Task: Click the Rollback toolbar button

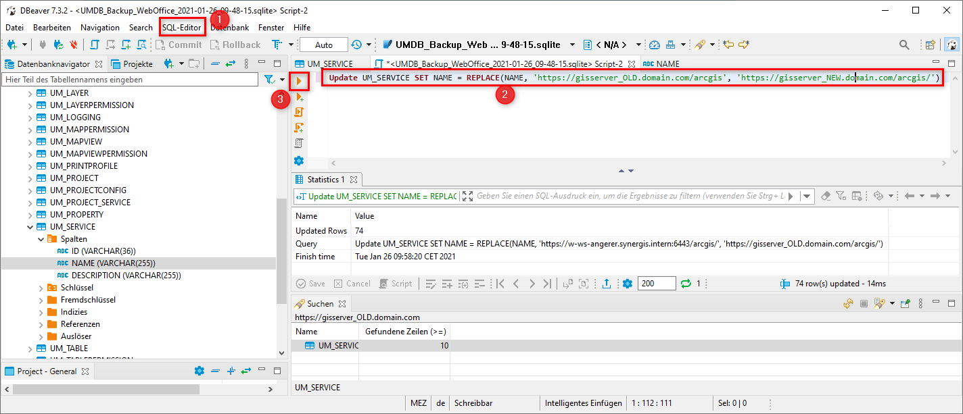Action: pos(235,45)
